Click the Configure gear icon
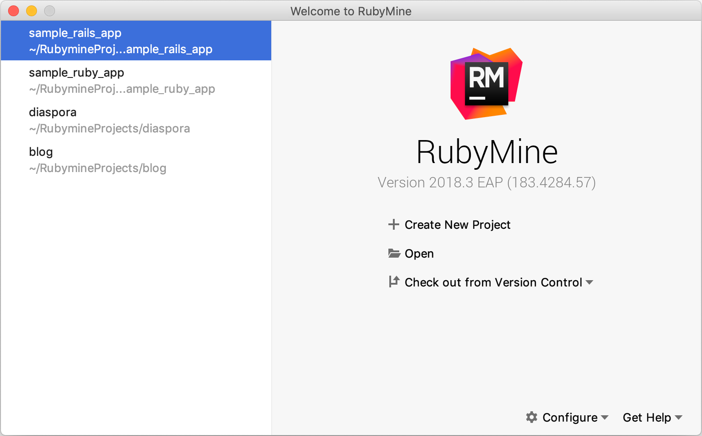Viewport: 702px width, 436px height. 532,417
